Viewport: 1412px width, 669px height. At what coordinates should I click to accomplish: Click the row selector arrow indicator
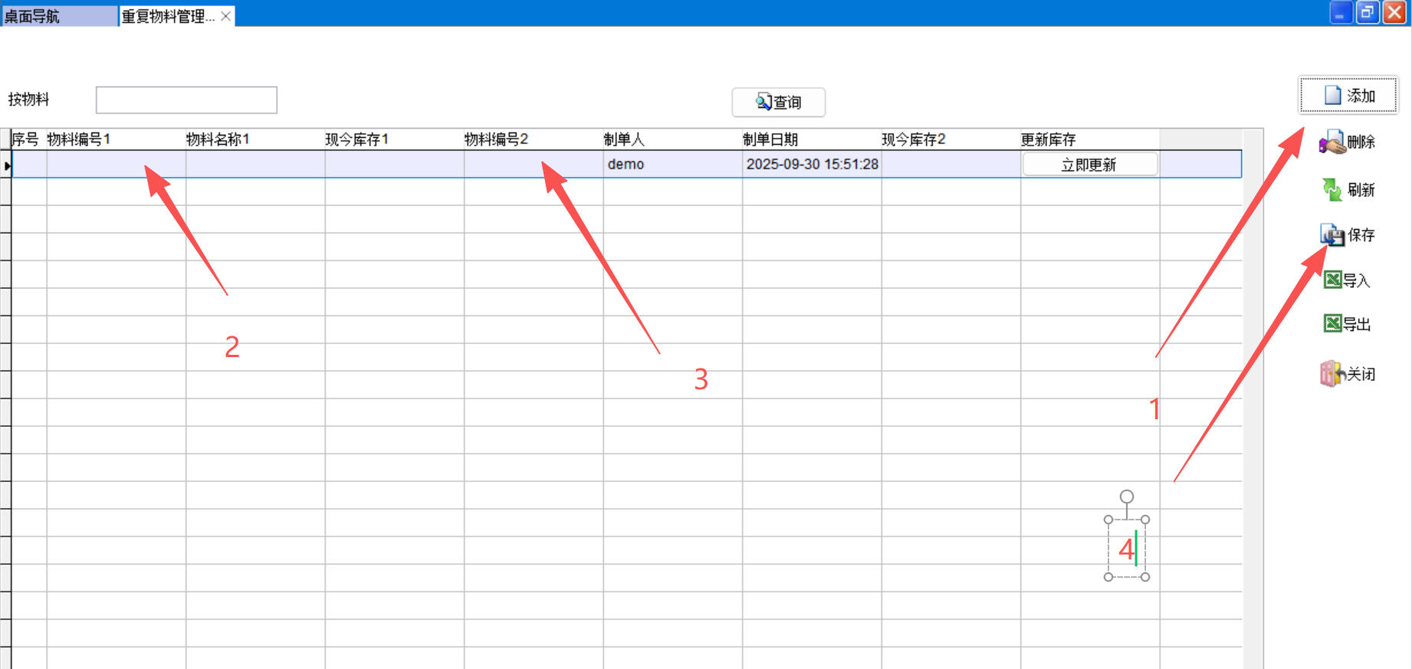(6, 165)
